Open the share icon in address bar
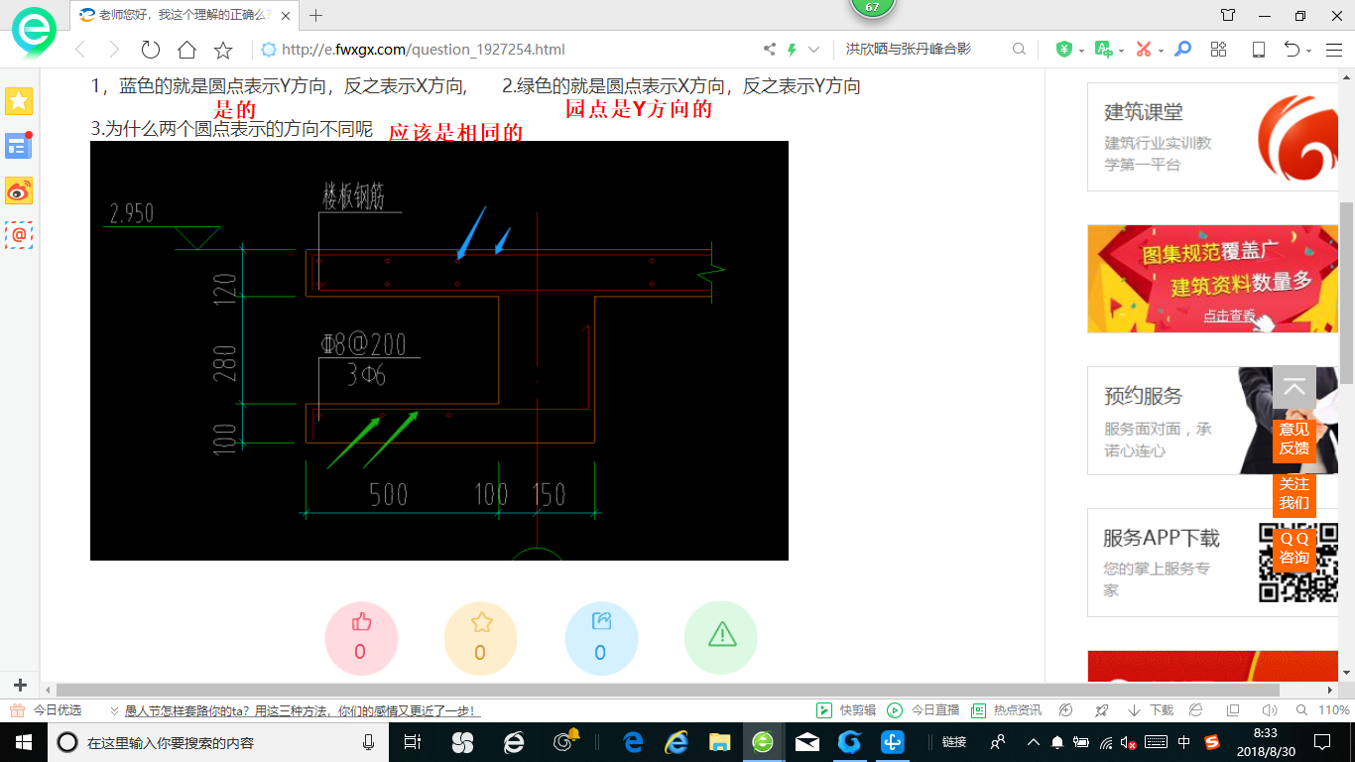 coord(770,50)
